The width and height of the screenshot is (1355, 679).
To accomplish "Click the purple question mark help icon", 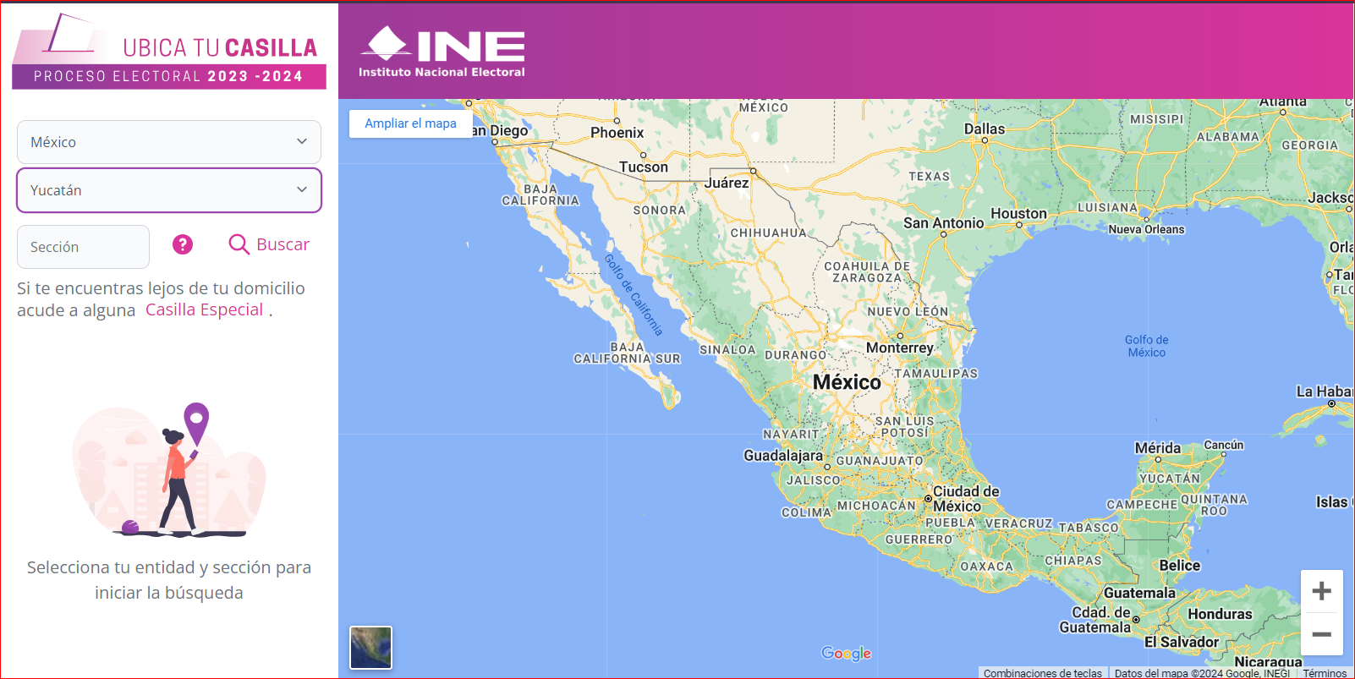I will 183,244.
